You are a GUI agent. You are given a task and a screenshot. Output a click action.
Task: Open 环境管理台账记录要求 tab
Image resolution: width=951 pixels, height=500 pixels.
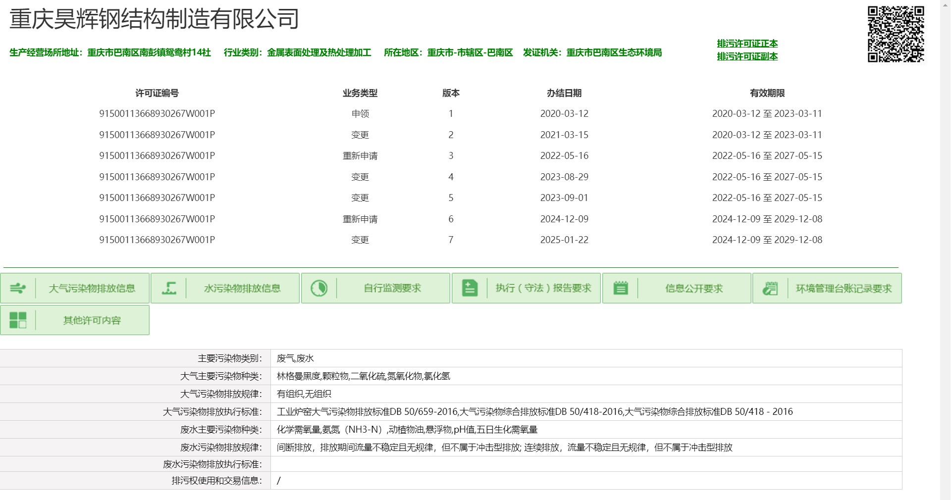[x=844, y=288]
